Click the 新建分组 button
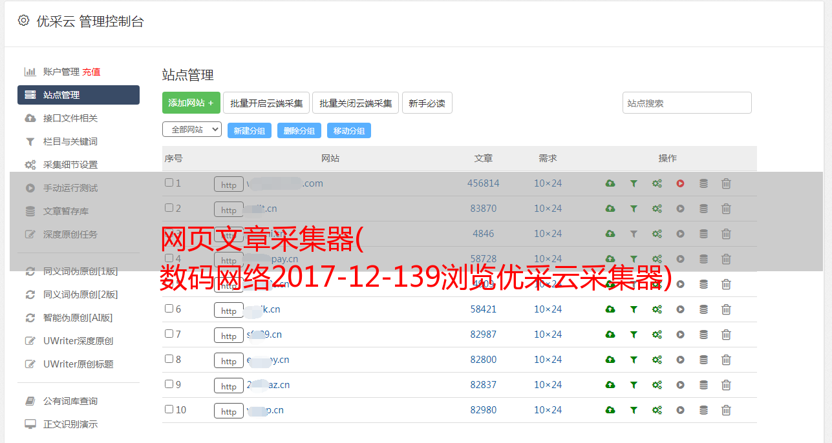 coord(250,130)
